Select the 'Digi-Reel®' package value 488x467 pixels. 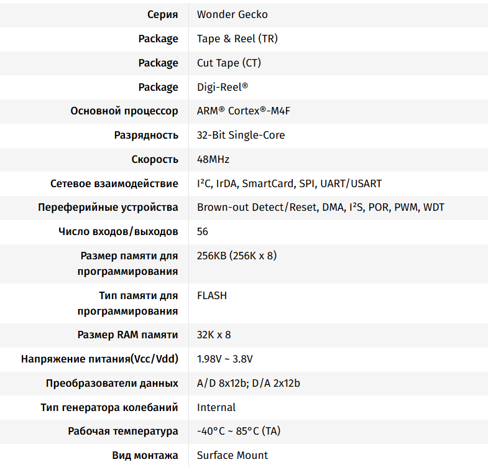(x=222, y=87)
